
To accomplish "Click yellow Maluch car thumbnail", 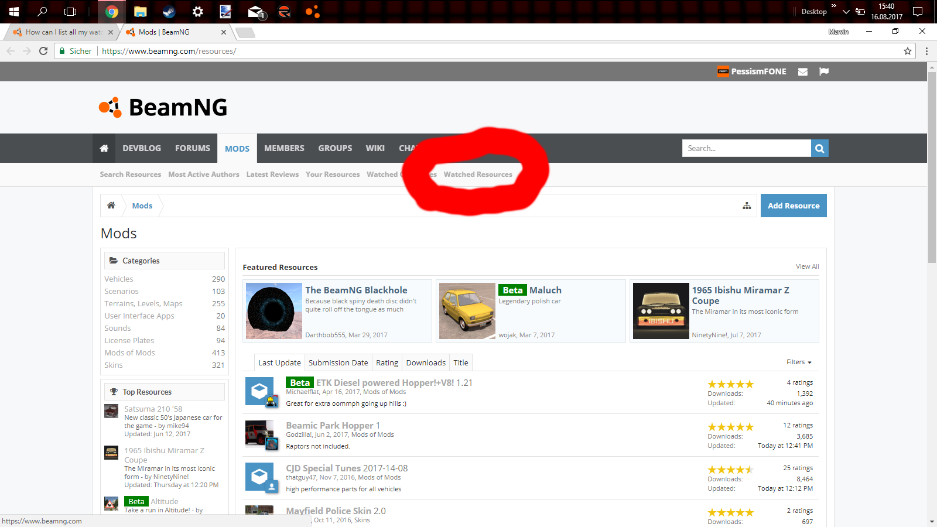I will coord(467,311).
